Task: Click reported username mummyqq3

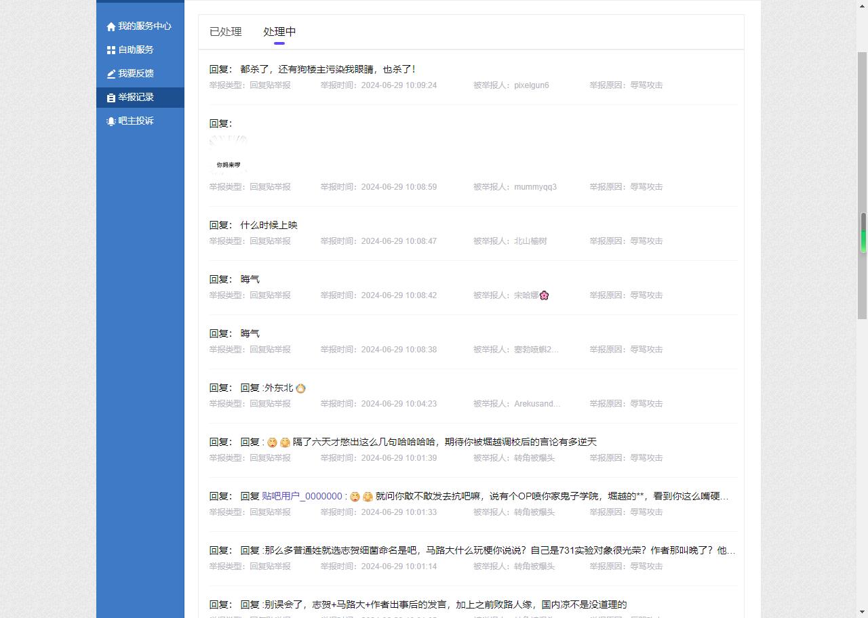Action: point(535,187)
